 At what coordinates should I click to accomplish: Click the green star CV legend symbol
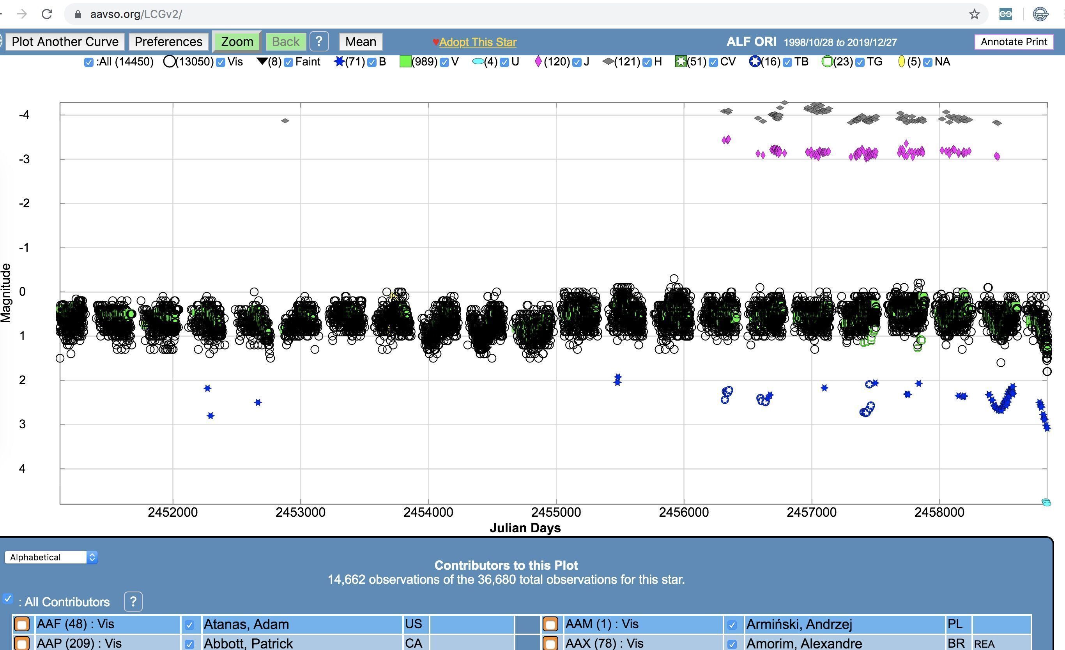(681, 62)
